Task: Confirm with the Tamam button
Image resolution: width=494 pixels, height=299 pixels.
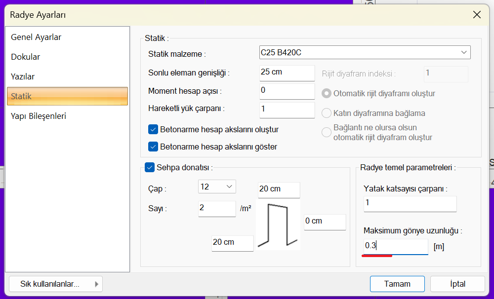Action: 397,284
